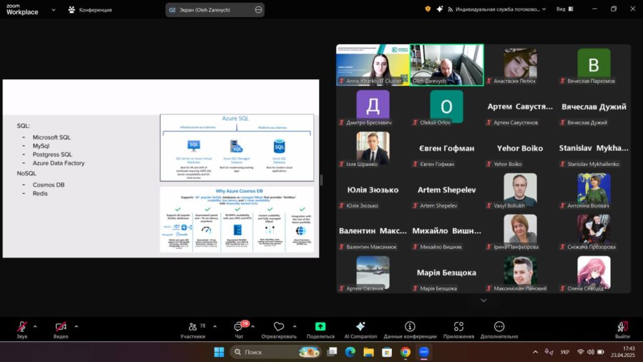Click the AI Companion sparkle icon in the title bar
The image size is (643, 362).
click(x=440, y=9)
